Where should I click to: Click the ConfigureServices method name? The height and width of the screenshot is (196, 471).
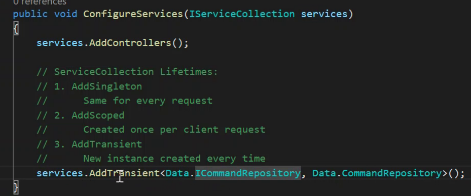tap(133, 14)
